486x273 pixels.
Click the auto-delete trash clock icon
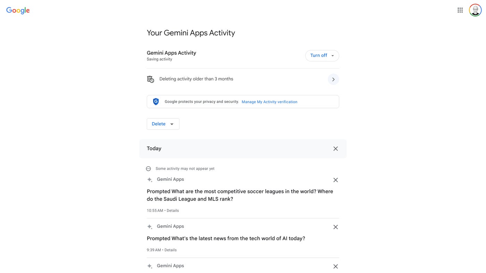click(x=150, y=79)
